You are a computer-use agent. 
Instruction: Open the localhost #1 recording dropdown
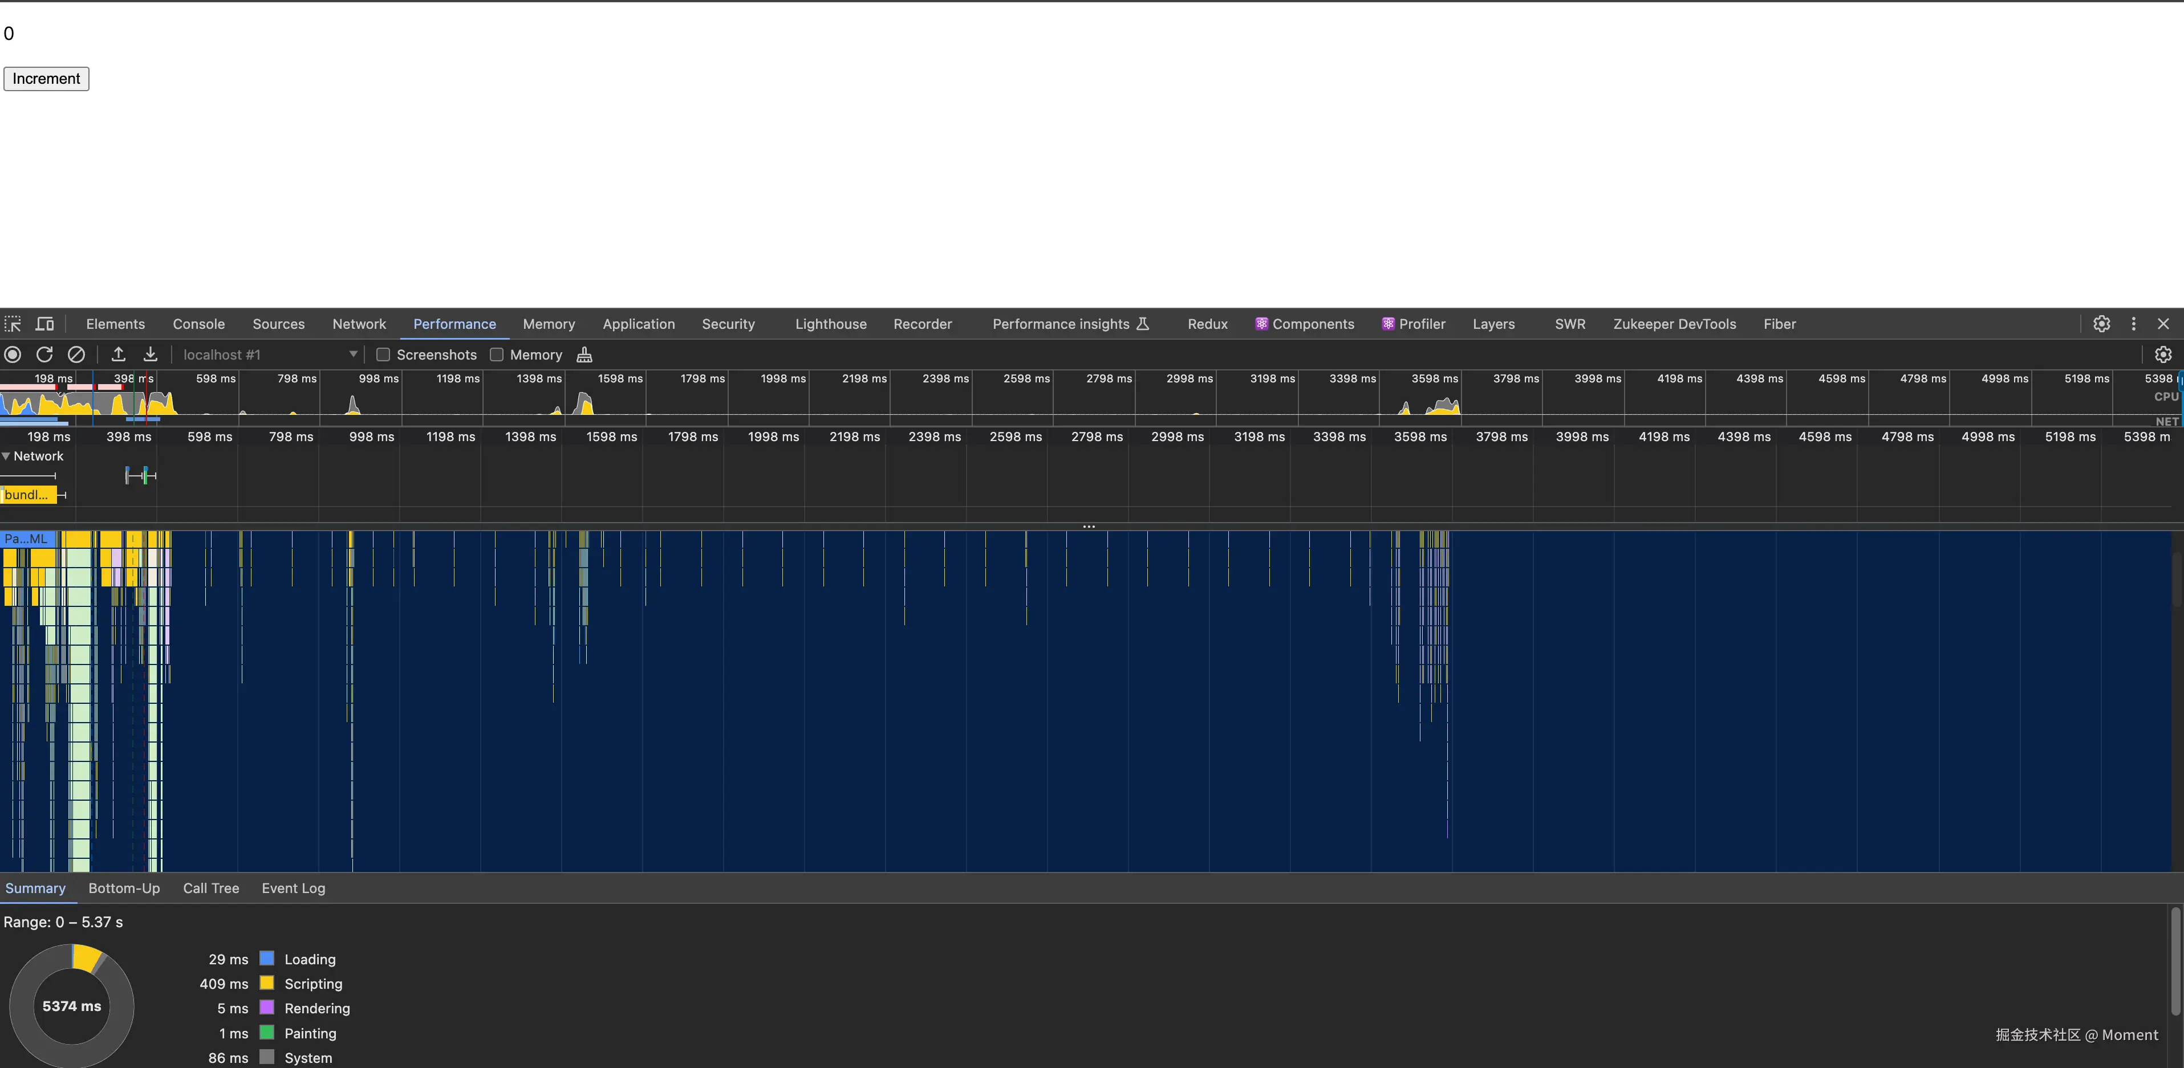pos(353,354)
